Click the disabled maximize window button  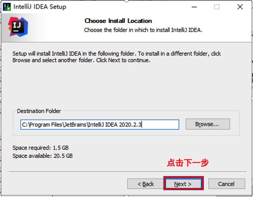click(217, 7)
